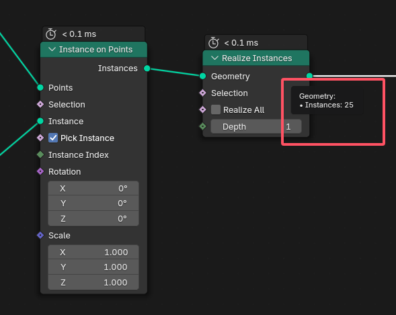Click the Rotation input socket
Viewport: 396px width, 315px height.
click(x=40, y=171)
